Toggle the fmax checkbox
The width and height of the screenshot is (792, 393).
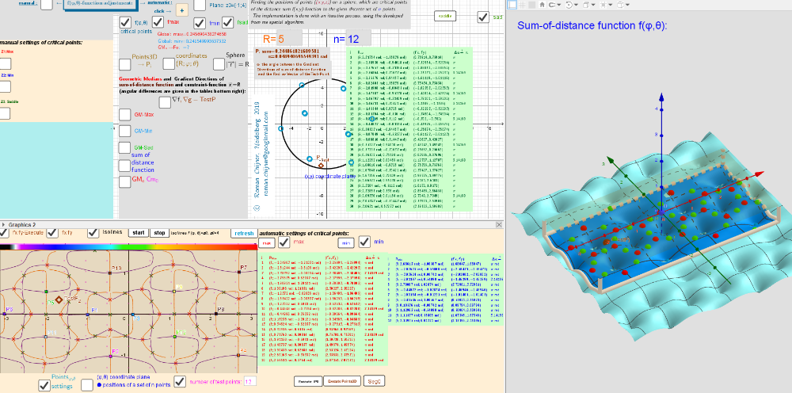pos(158,23)
